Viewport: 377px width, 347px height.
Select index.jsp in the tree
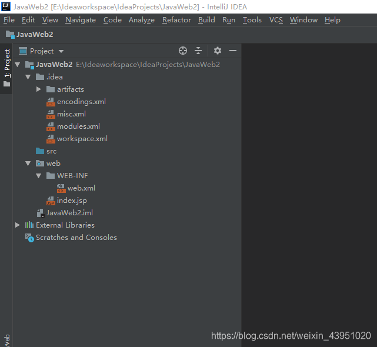(72, 201)
